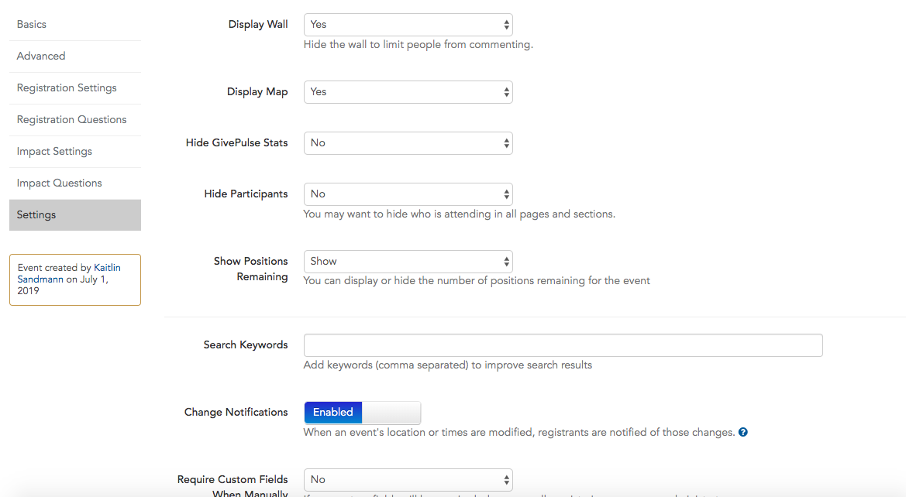Click the Display Map label

pyautogui.click(x=257, y=92)
